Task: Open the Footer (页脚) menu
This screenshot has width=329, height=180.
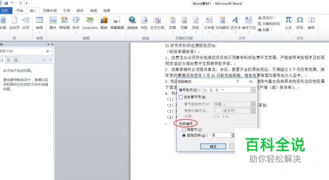Action: [x=184, y=24]
